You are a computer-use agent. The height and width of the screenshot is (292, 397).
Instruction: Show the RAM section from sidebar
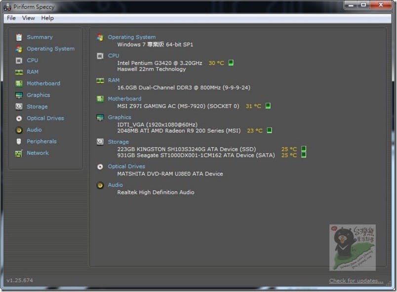pyautogui.click(x=33, y=72)
